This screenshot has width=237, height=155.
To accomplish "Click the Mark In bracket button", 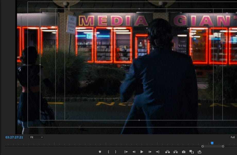I will click(x=108, y=152).
